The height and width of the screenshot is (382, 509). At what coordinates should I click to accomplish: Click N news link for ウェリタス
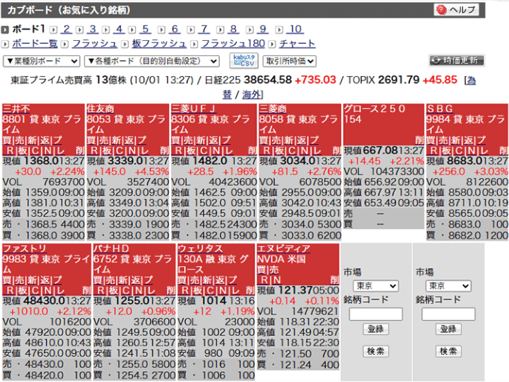tap(223, 290)
